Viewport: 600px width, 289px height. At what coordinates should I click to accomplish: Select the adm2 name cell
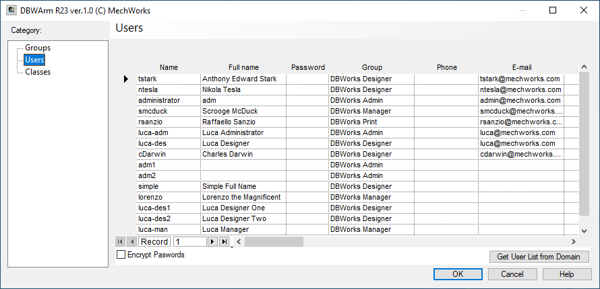click(x=169, y=176)
